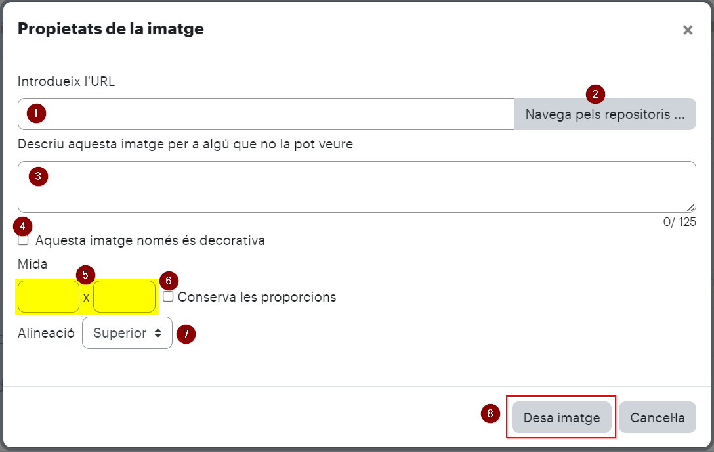The image size is (714, 452).
Task: Focus the 'Introdueix l'URL' text field
Action: coord(266,114)
